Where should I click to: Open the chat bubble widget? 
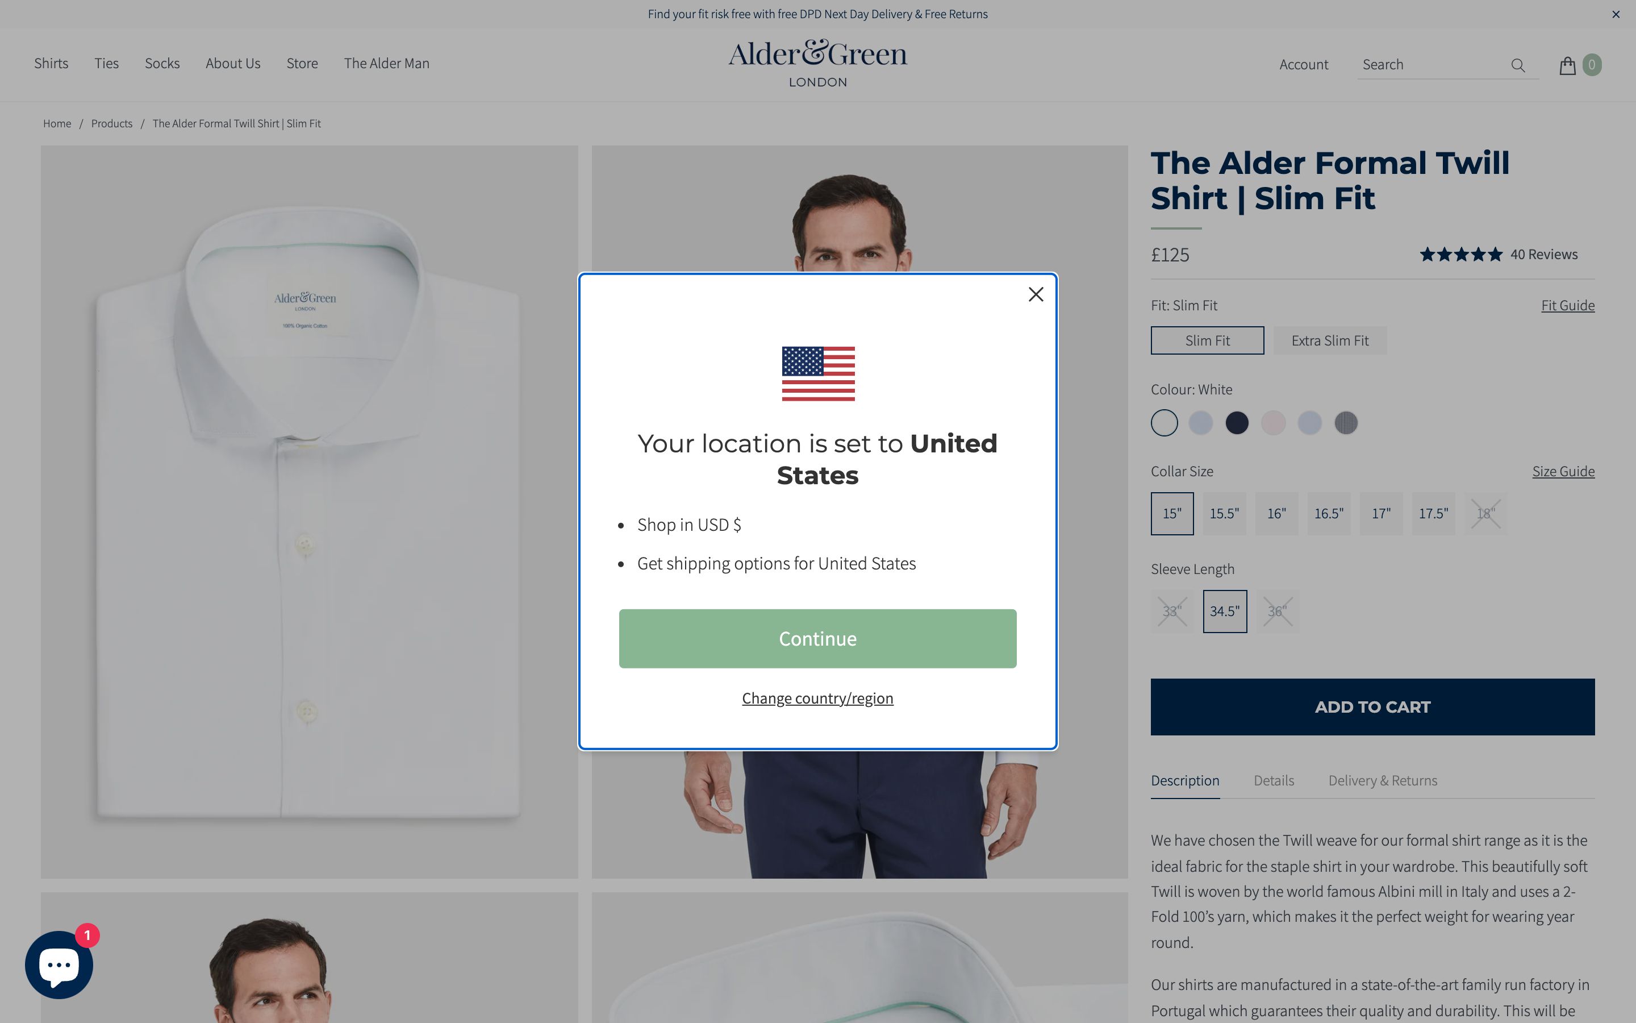pyautogui.click(x=59, y=965)
